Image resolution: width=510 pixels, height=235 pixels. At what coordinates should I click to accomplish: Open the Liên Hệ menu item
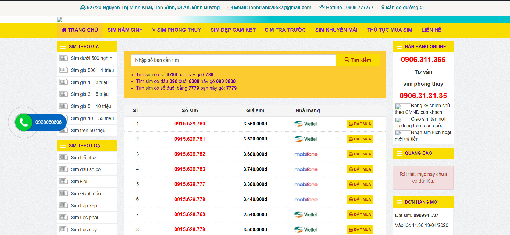point(431,30)
